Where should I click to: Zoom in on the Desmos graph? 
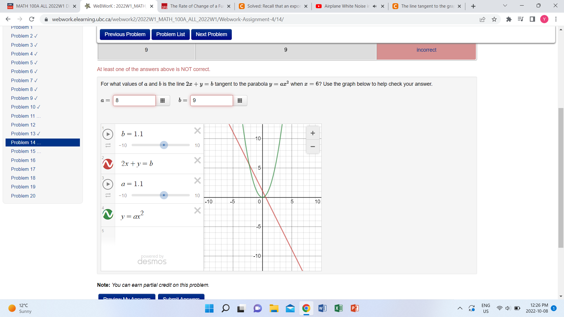pyautogui.click(x=312, y=133)
